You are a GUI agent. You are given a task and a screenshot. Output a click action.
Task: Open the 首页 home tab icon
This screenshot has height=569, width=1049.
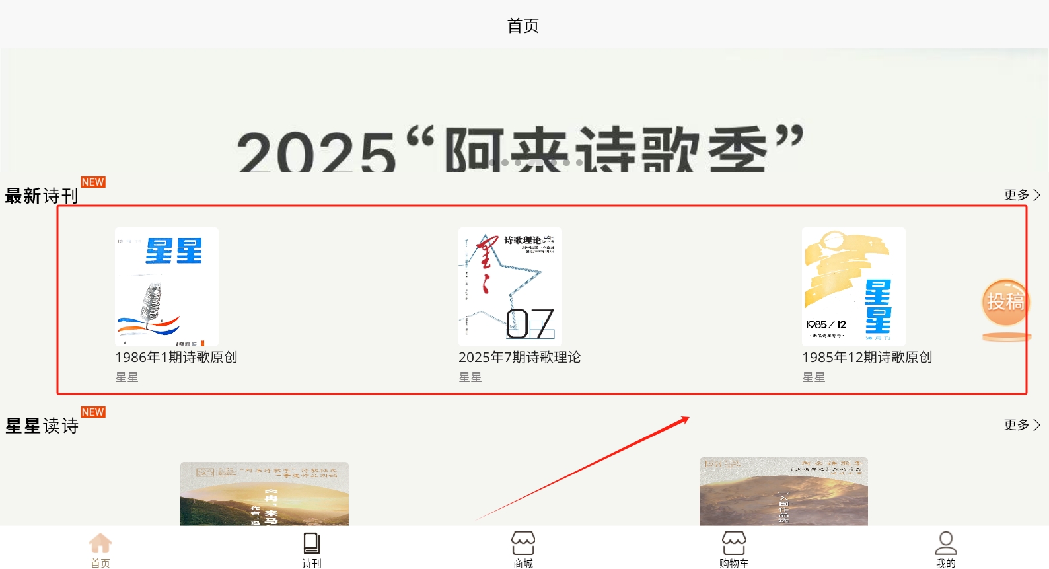(x=100, y=543)
